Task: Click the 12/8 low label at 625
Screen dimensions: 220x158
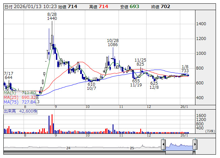Action: tap(154, 85)
